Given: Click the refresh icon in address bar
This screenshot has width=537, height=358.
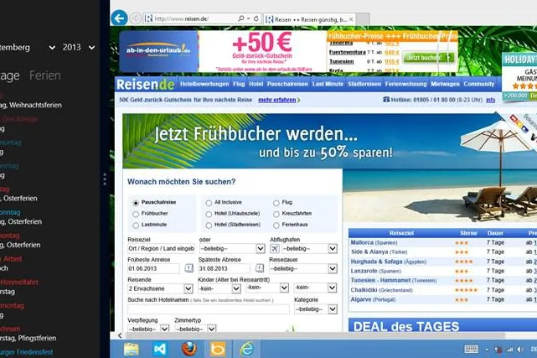Looking at the screenshot, I should 256,18.
